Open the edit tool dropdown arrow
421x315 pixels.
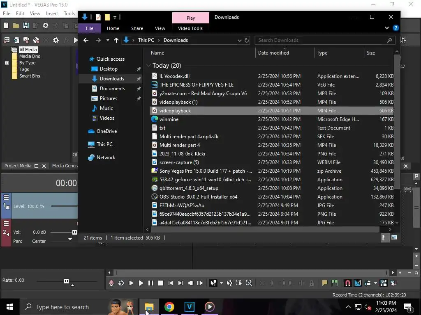pyautogui.click(x=221, y=283)
